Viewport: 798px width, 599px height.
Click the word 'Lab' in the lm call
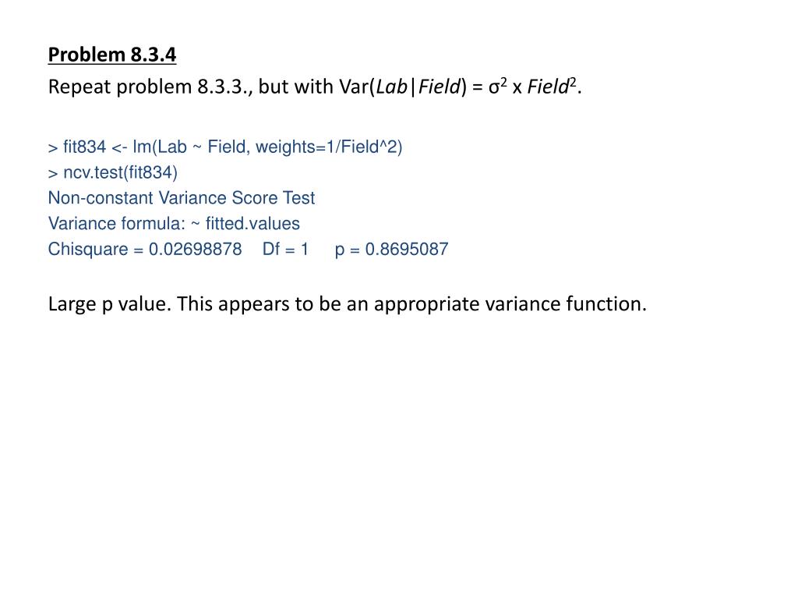tap(172, 147)
